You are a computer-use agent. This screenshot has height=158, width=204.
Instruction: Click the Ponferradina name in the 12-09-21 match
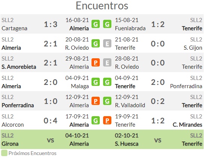coord(18,105)
